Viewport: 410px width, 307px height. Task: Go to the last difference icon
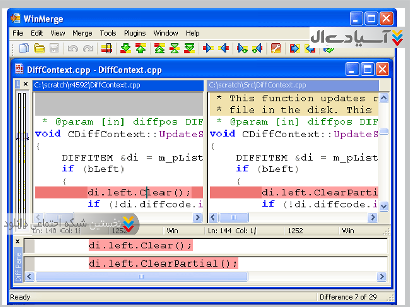click(x=190, y=49)
